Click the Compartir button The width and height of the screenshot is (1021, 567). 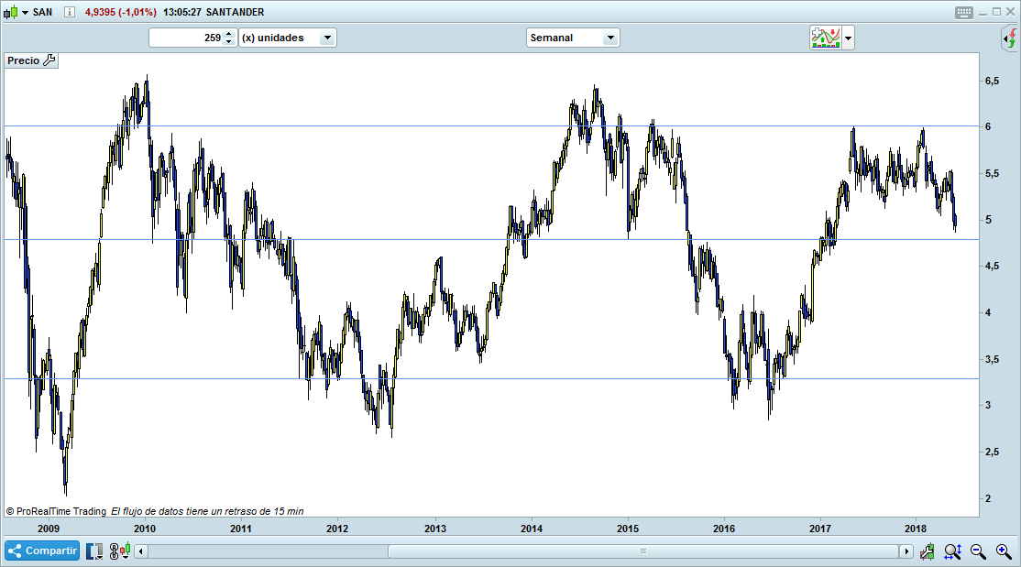(x=41, y=551)
